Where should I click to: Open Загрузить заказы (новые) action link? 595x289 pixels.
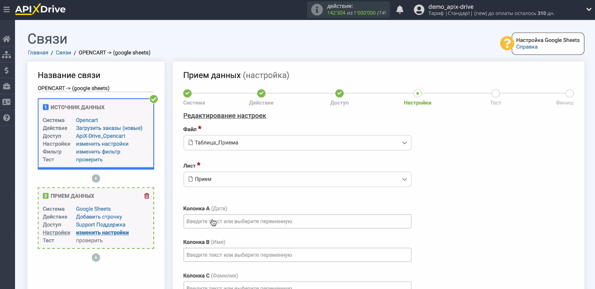pyautogui.click(x=109, y=128)
